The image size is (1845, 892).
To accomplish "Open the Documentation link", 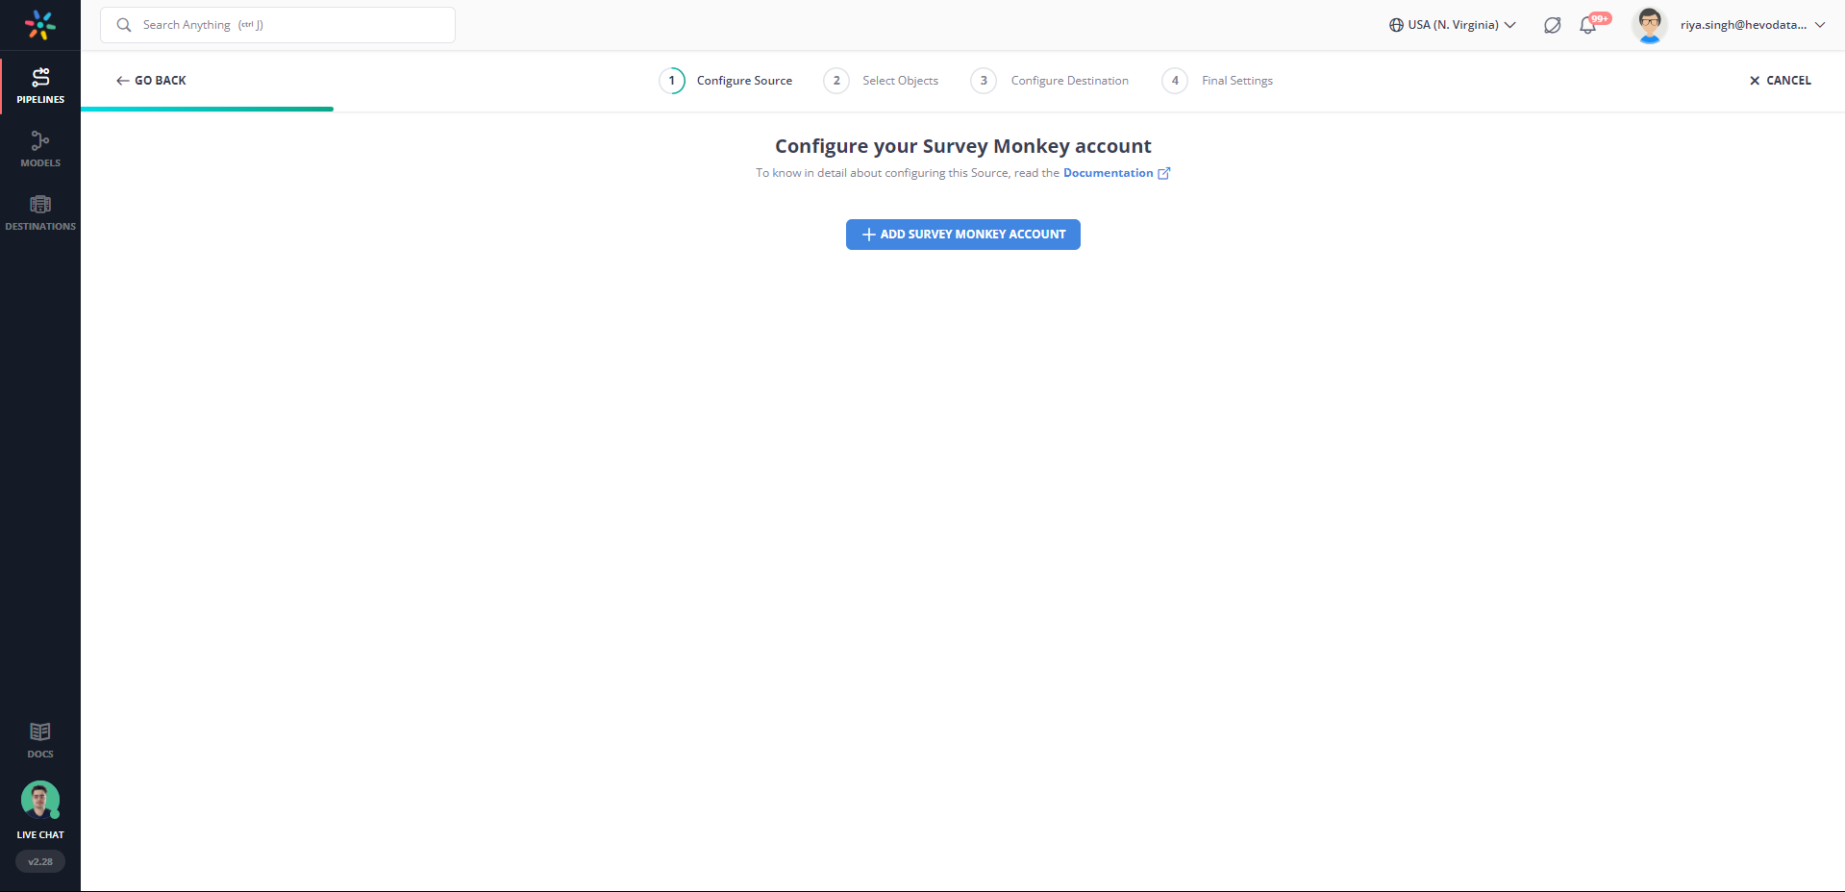I will [1108, 173].
